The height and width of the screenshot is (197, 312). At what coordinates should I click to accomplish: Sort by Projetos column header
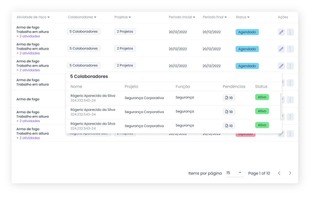[x=122, y=17]
